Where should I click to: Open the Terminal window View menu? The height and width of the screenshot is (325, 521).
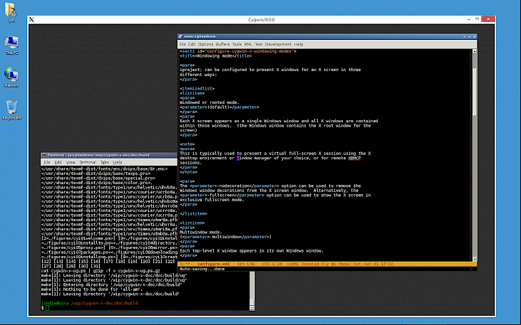pyautogui.click(x=71, y=162)
